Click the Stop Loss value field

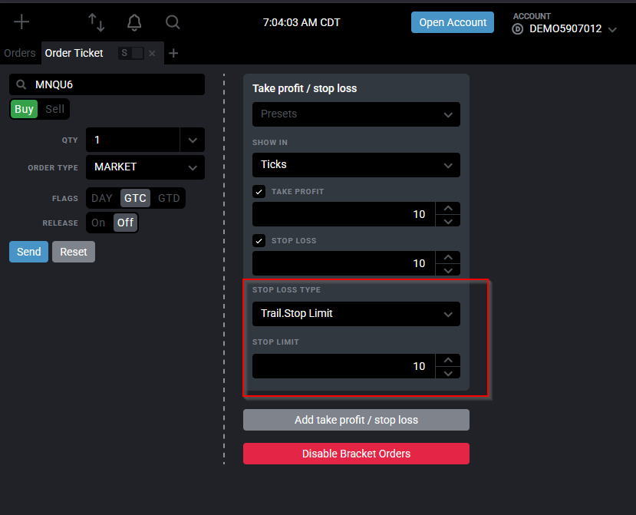[x=344, y=263]
